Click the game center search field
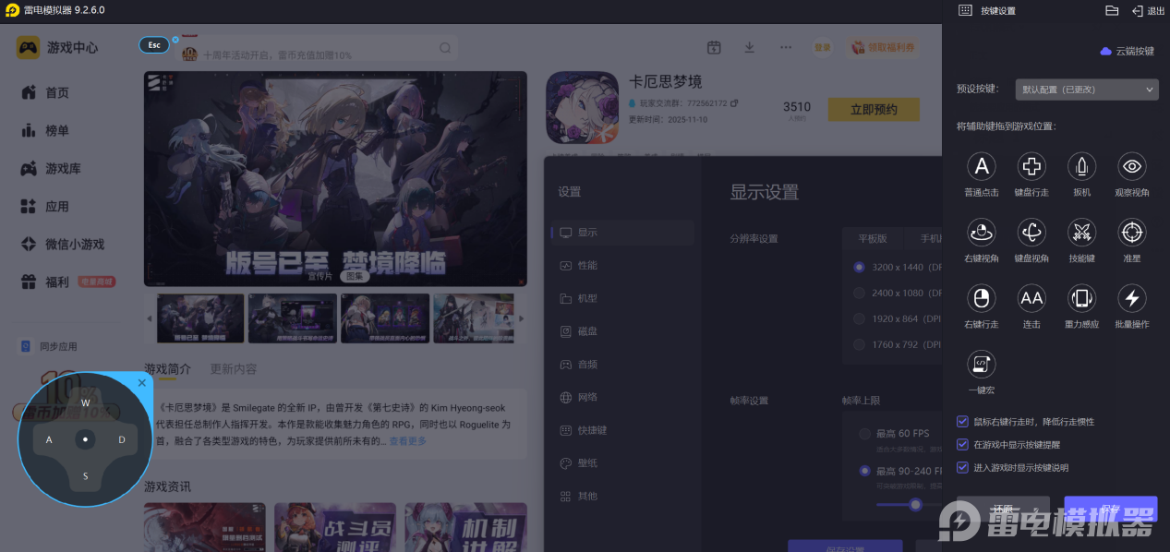The height and width of the screenshot is (552, 1170). (317, 48)
